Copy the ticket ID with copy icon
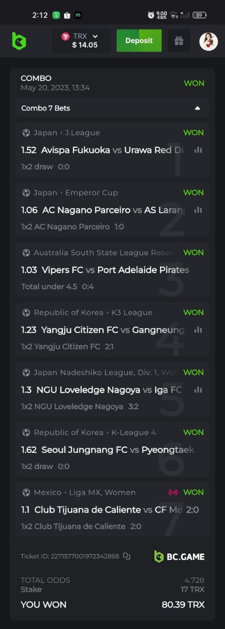The width and height of the screenshot is (225, 629). tap(126, 556)
